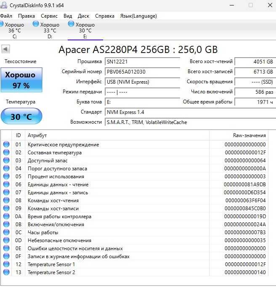Click raw value 000000845C0B0
This screenshot has height=288, width=276.
point(245,209)
